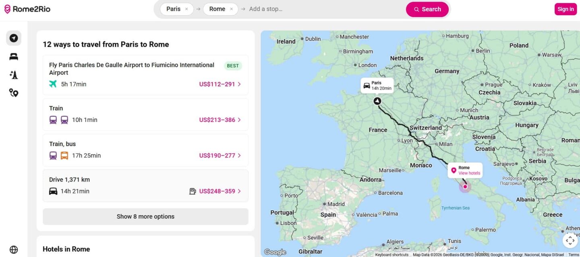Click the 5h 17min flight duration
Viewport: 580px width, 257px height.
coord(74,84)
